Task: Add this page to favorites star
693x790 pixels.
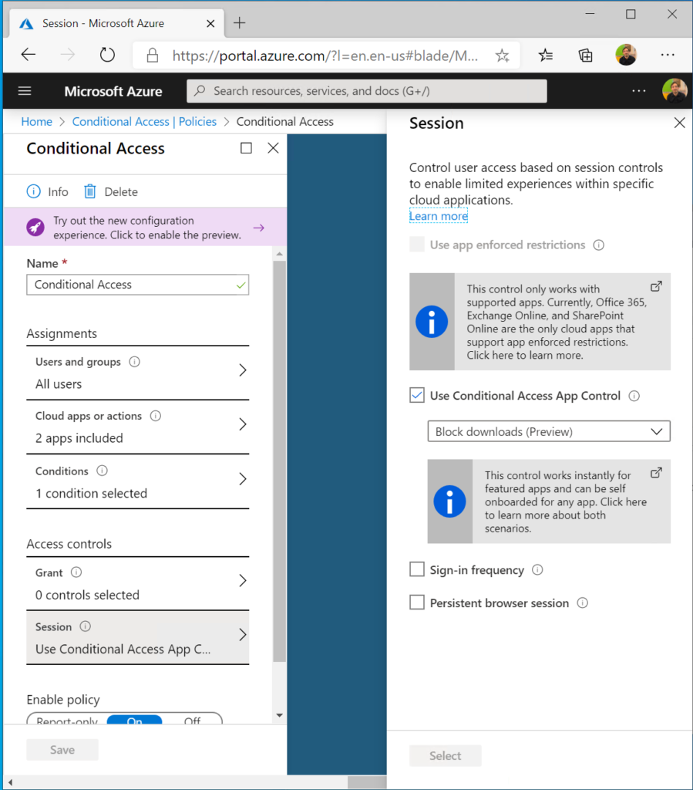Action: pos(502,55)
